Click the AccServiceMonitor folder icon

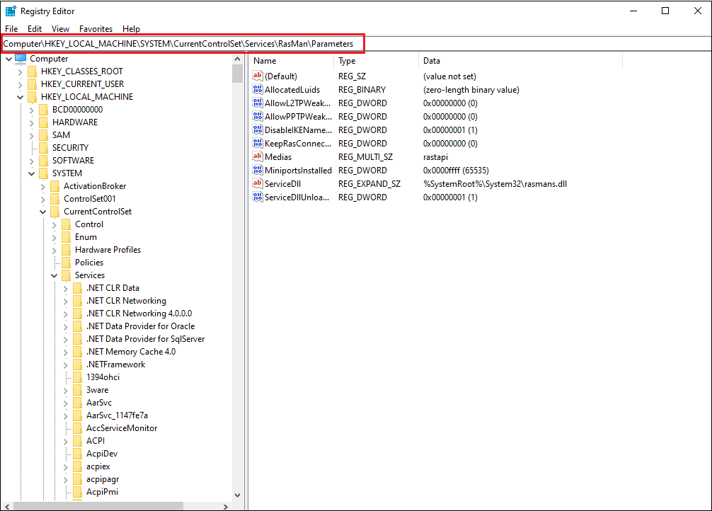click(78, 428)
